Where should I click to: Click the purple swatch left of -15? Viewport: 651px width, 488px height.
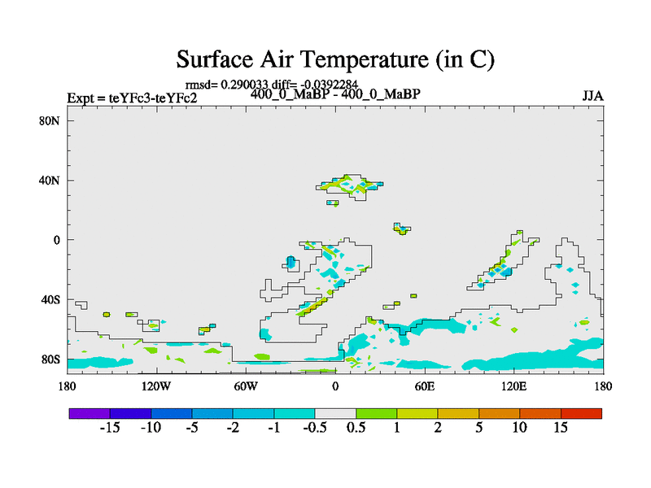[x=89, y=413]
